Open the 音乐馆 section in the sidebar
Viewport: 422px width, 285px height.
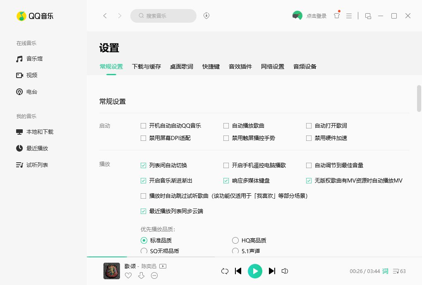click(x=31, y=59)
